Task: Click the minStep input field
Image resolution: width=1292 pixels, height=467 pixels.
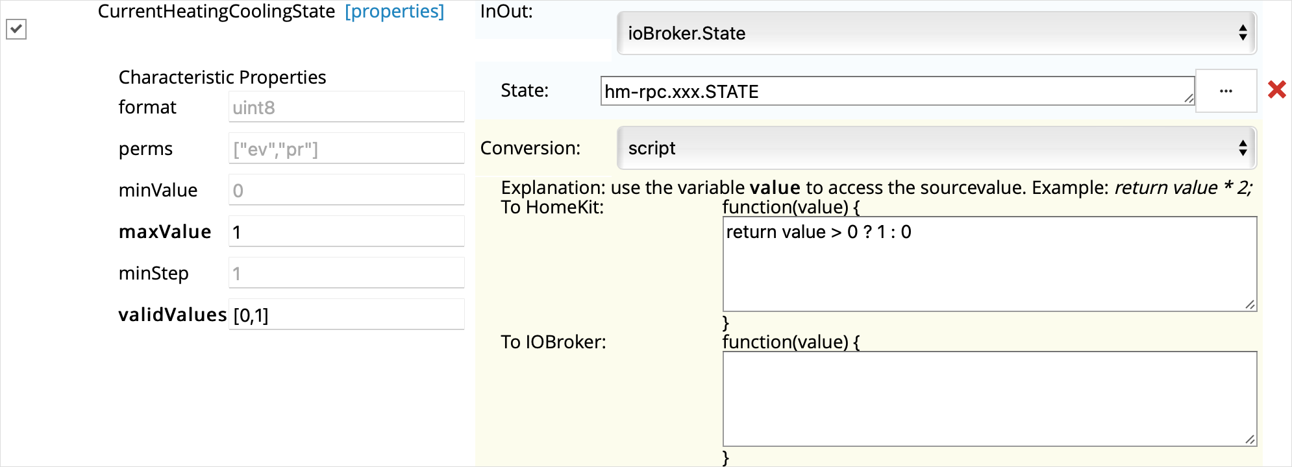Action: click(x=346, y=273)
